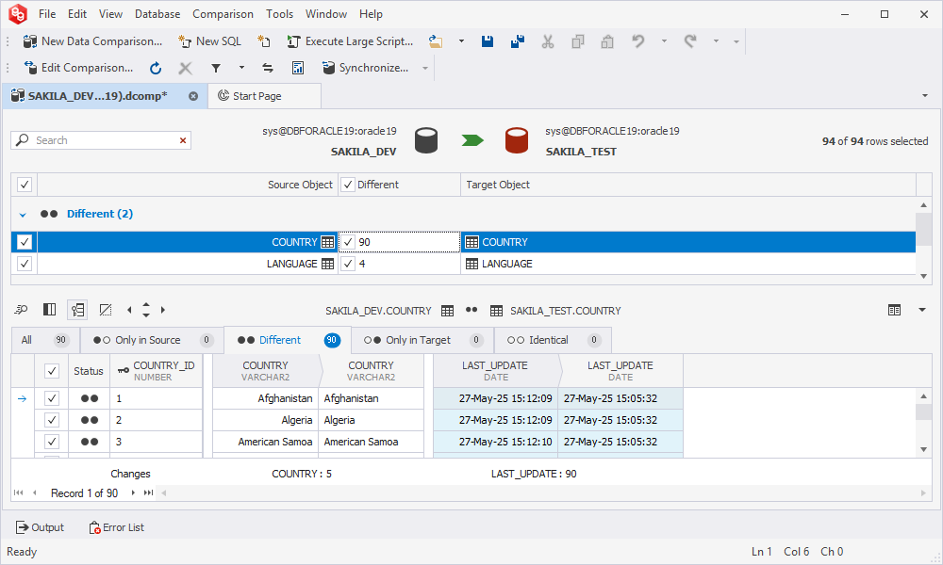This screenshot has height=565, width=943.
Task: Switch to the Start Page tab
Action: tap(264, 96)
